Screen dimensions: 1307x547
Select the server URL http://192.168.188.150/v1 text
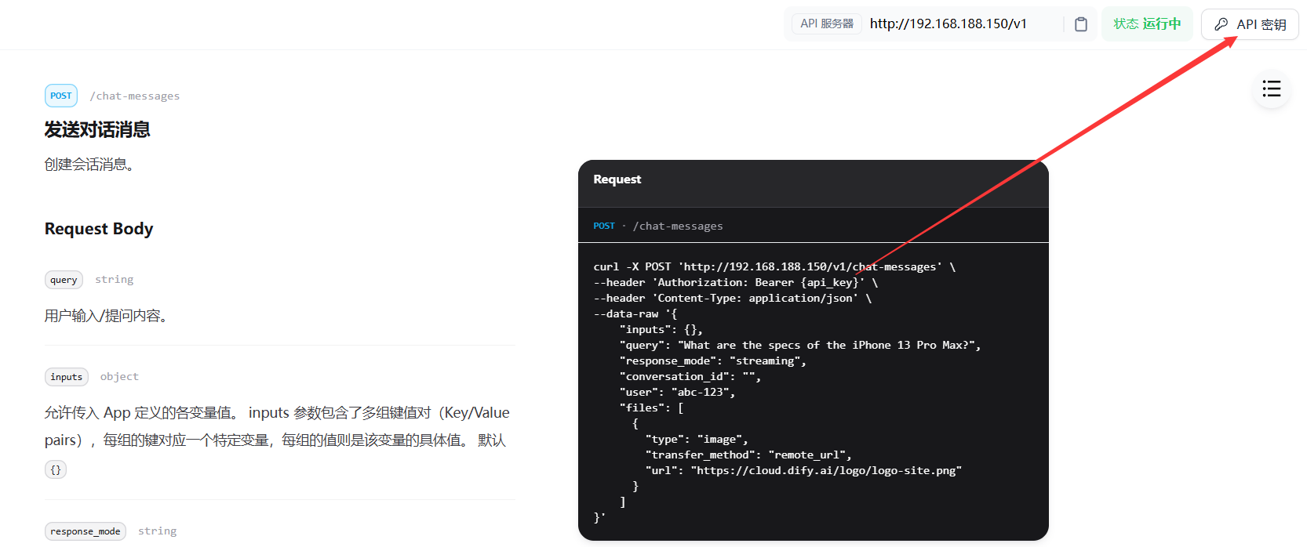pos(948,24)
